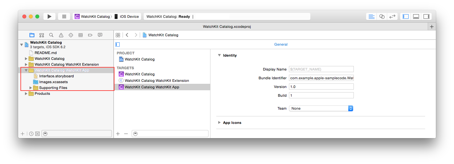The height and width of the screenshot is (164, 454).
Task: Open the Find navigator
Action: point(51,35)
